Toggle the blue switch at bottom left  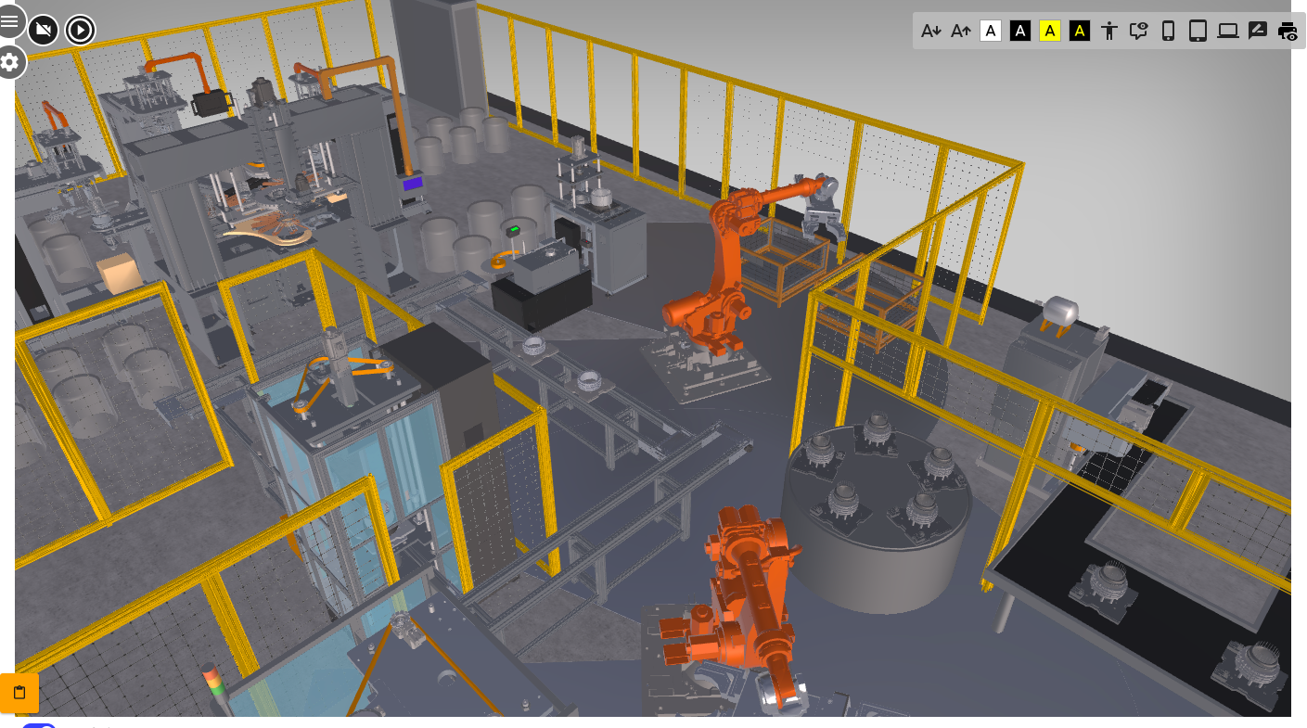(x=39, y=725)
